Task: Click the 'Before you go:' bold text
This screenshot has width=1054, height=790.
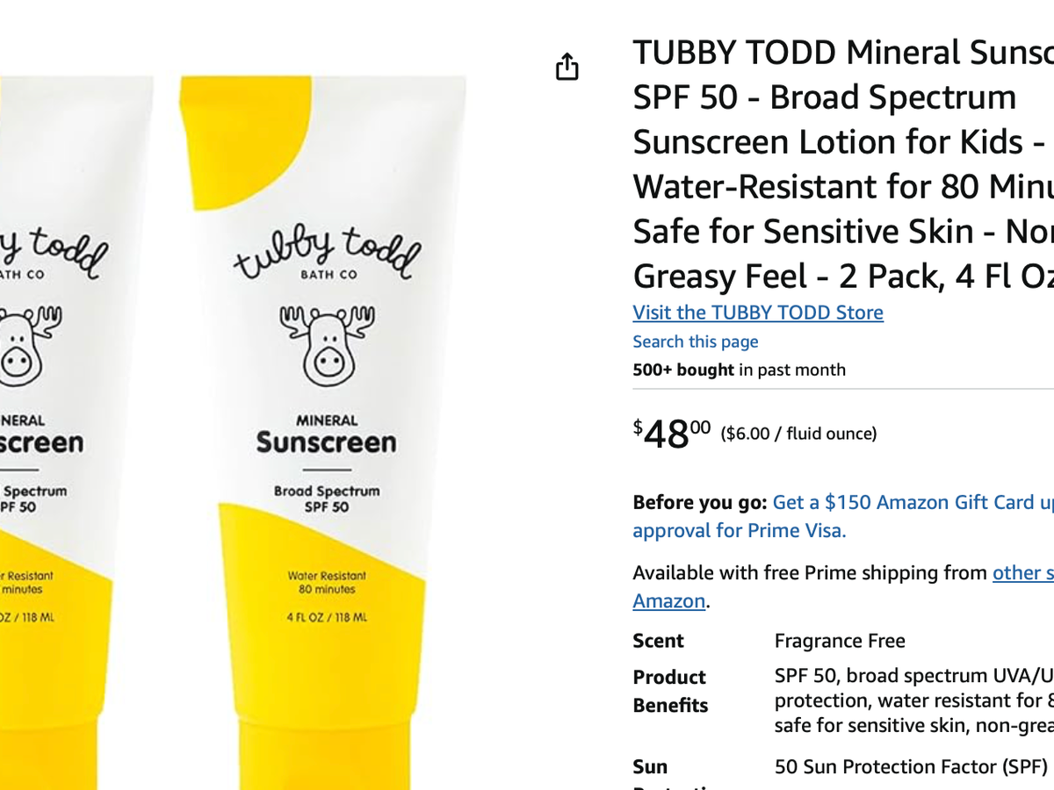Action: [x=700, y=502]
